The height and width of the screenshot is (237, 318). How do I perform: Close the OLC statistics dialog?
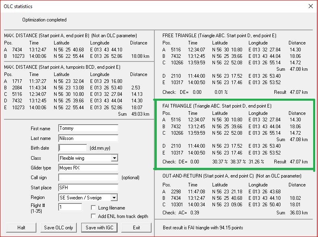pos(310,6)
